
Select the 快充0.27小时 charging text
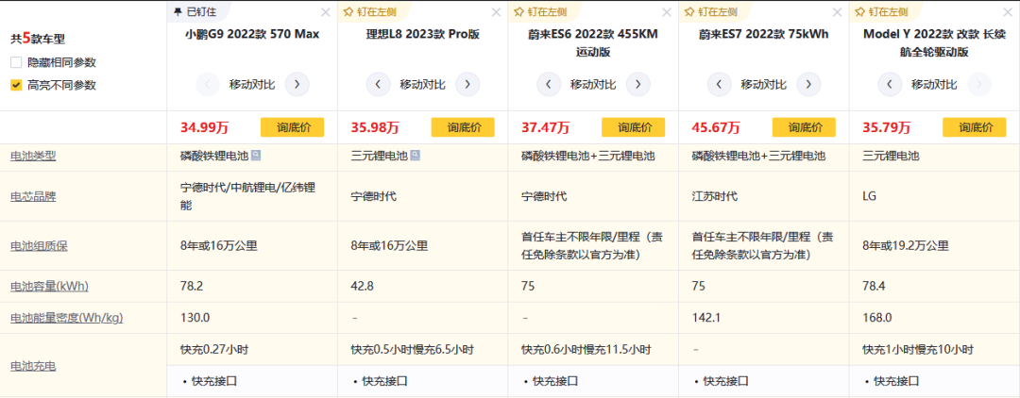(x=214, y=349)
